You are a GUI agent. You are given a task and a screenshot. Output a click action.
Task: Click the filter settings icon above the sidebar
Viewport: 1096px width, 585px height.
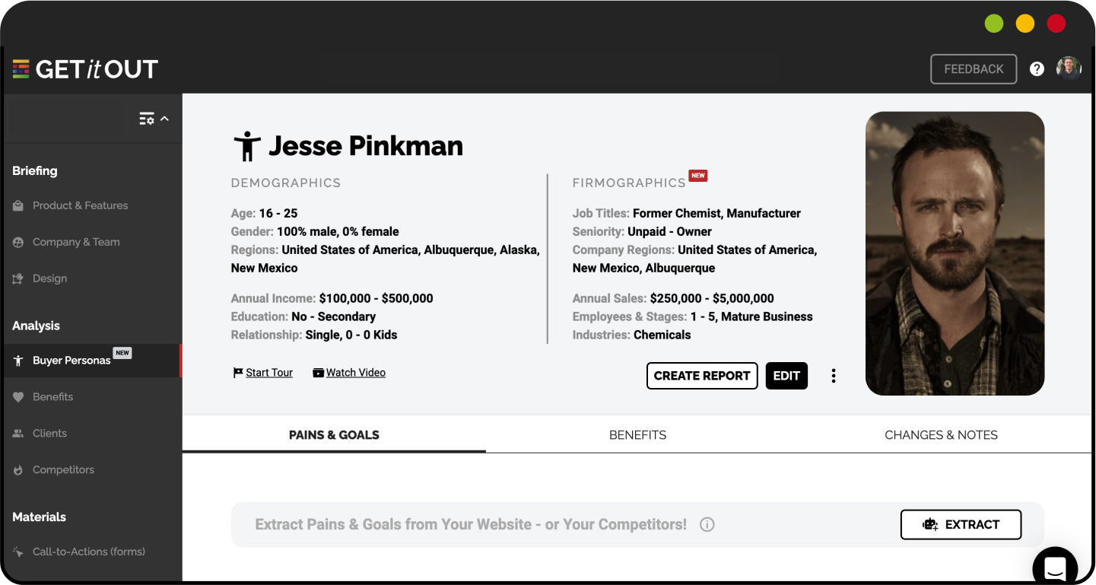tap(147, 119)
